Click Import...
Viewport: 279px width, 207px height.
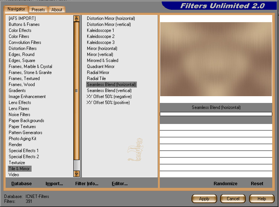point(54,184)
